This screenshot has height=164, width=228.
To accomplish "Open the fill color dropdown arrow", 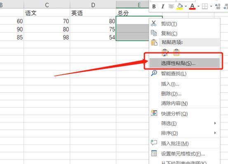I will (x=186, y=7).
